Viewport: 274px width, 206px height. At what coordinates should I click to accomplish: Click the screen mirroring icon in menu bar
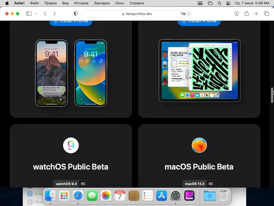click(210, 3)
